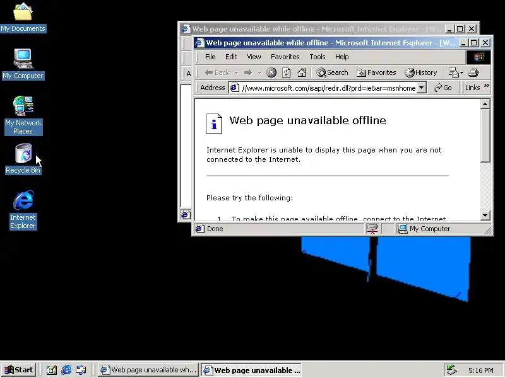Open Forward history dropdown arrow
505x378 pixels.
(x=259, y=73)
